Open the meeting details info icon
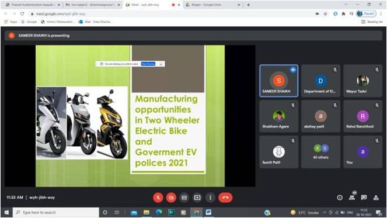Screen dimensions: 387x218 pos(340,198)
